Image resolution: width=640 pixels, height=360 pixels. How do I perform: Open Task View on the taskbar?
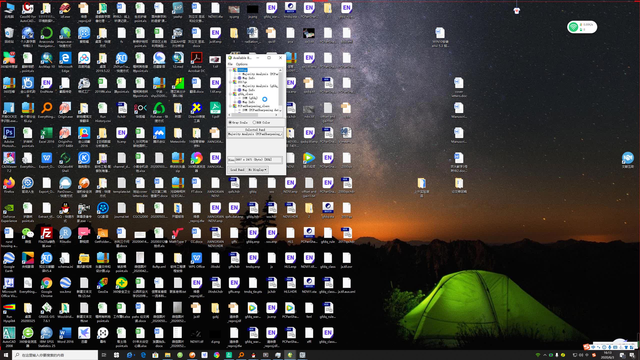[104, 355]
